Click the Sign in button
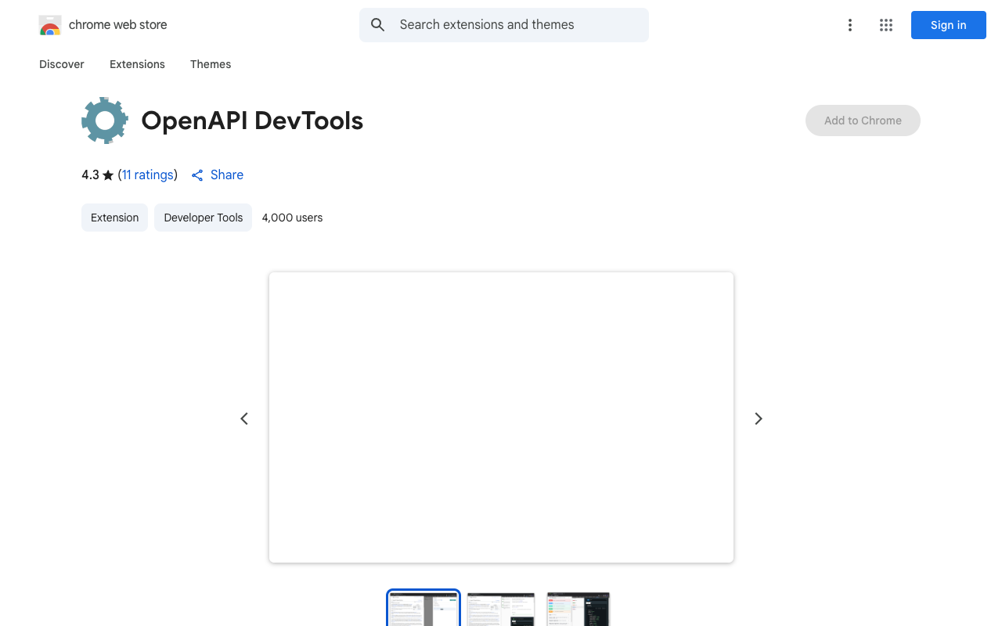This screenshot has height=626, width=1002. 949,25
